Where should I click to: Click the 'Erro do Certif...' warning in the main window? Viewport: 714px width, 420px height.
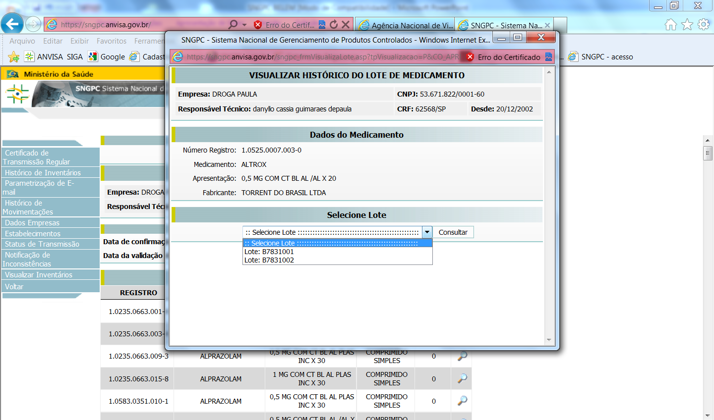point(284,25)
